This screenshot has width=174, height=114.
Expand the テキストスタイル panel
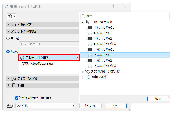click(x=9, y=79)
